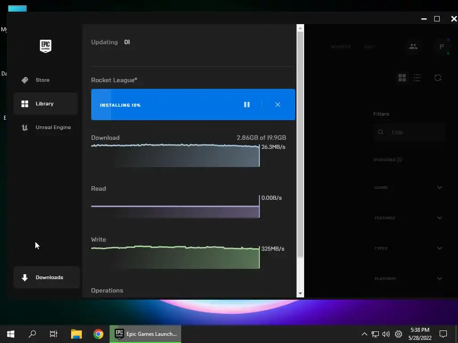Image resolution: width=458 pixels, height=343 pixels.
Task: Open the Cart link
Action: click(x=369, y=46)
